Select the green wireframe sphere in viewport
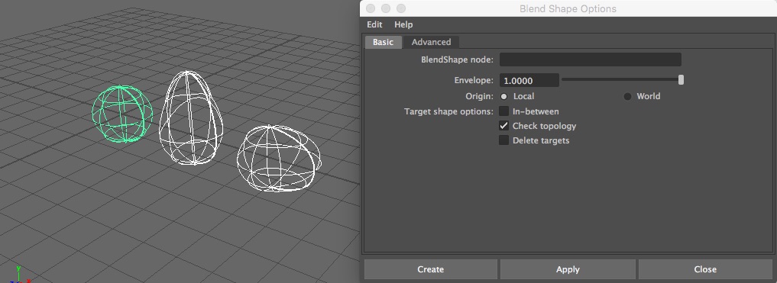777x283 pixels. (122, 114)
